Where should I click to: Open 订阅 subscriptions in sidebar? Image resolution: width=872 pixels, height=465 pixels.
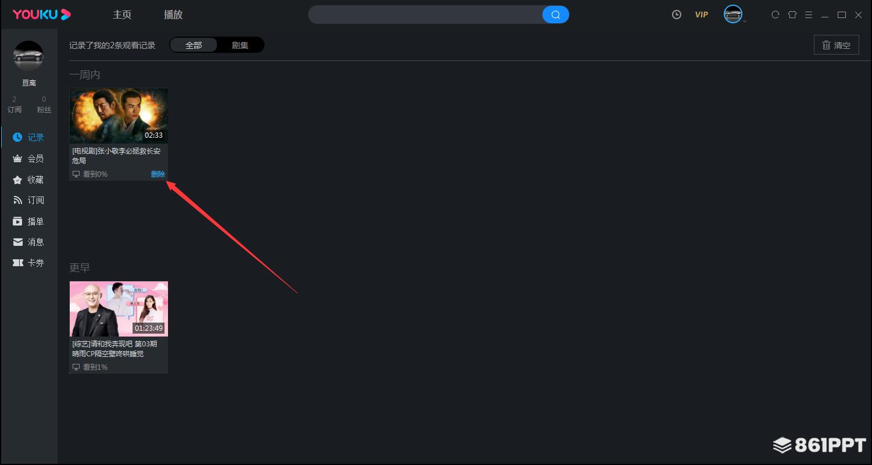(x=28, y=201)
